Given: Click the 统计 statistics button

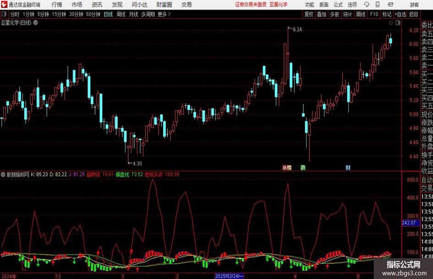Looking at the screenshot, I should (347, 14).
